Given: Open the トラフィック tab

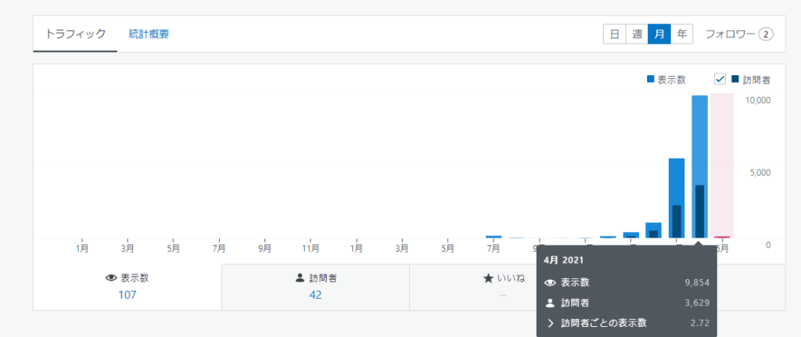Looking at the screenshot, I should [75, 34].
